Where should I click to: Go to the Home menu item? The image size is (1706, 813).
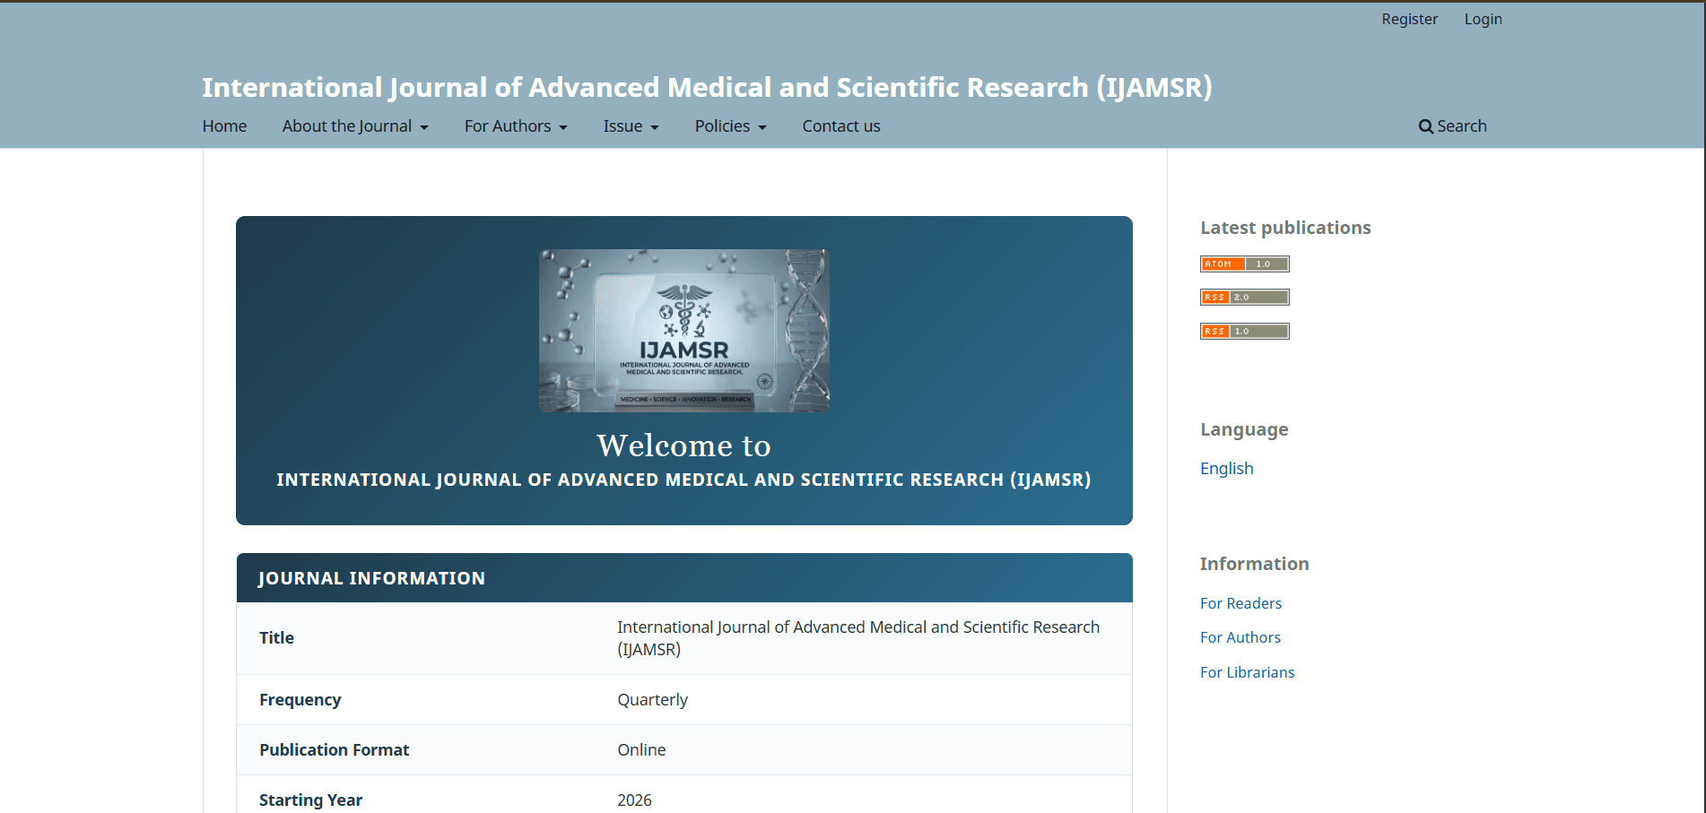pos(224,126)
